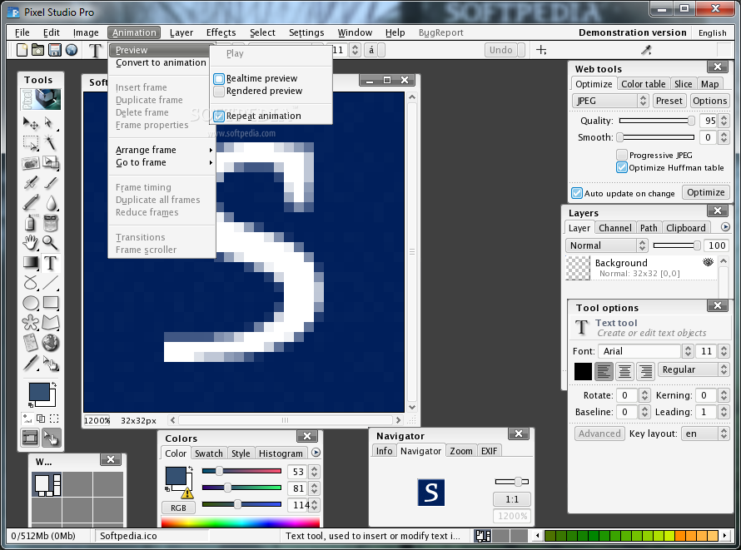Switch to the Histogram tab
Viewport: 741px width, 550px height.
coord(281,453)
